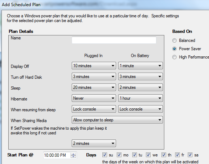
Task: Open Sleep On Battery 2 minutes dropdown
Action: [x=141, y=87]
